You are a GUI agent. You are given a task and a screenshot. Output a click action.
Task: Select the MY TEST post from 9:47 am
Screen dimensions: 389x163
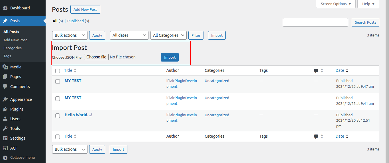pos(58,81)
